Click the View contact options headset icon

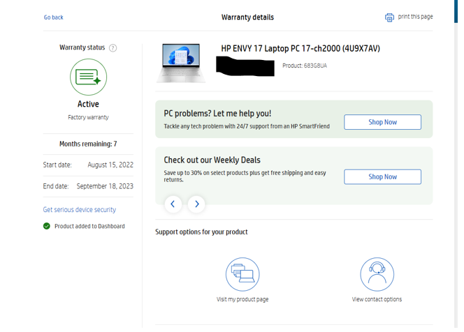(377, 274)
